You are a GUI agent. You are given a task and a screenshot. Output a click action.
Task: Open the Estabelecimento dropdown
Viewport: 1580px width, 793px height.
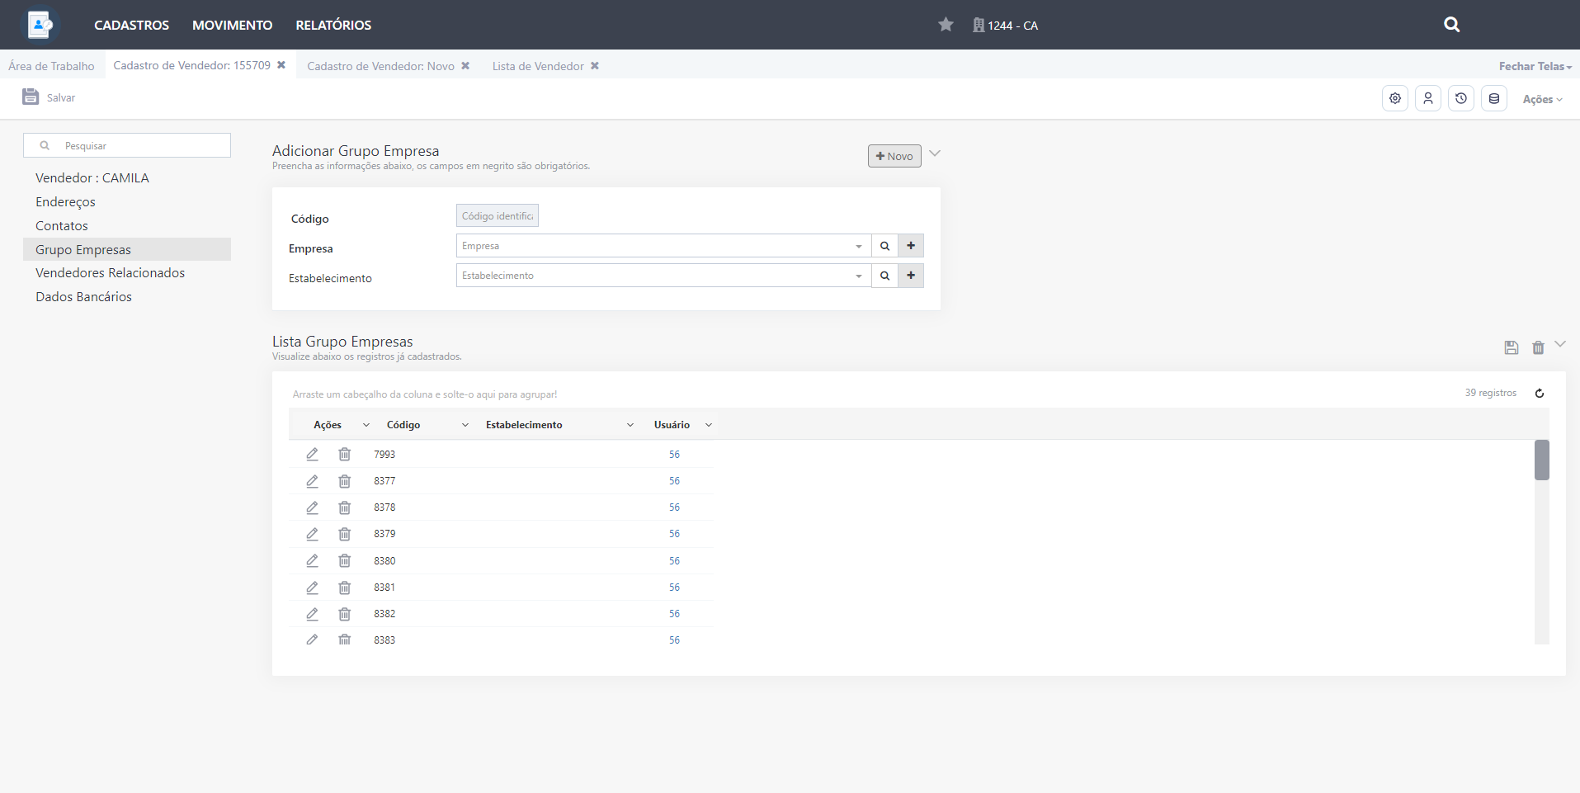pyautogui.click(x=858, y=276)
